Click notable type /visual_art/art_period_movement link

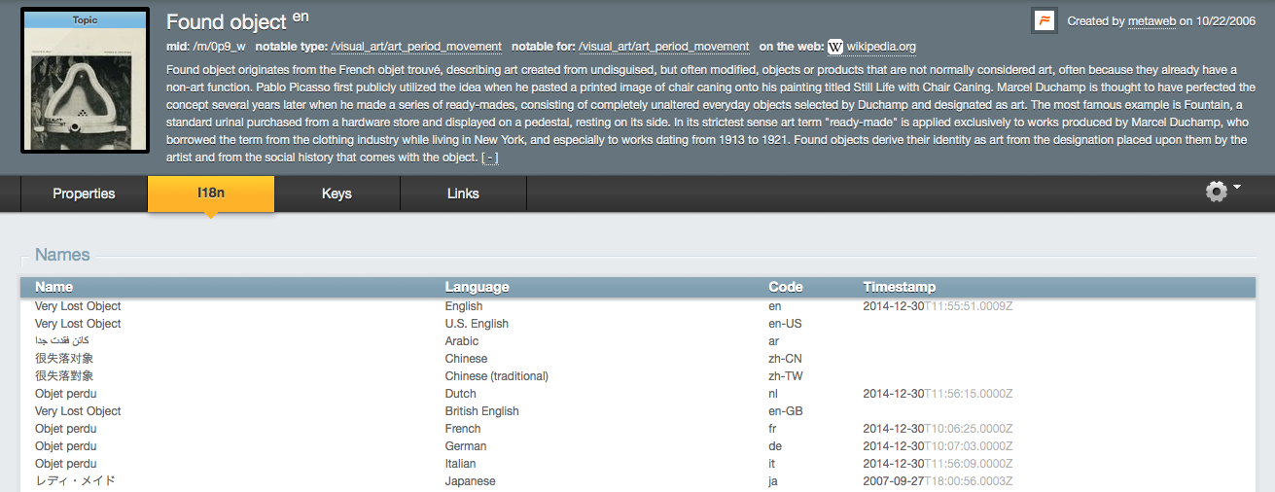click(416, 47)
